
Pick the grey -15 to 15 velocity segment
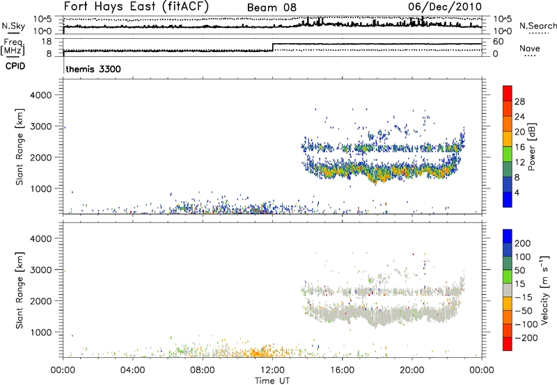click(x=508, y=290)
